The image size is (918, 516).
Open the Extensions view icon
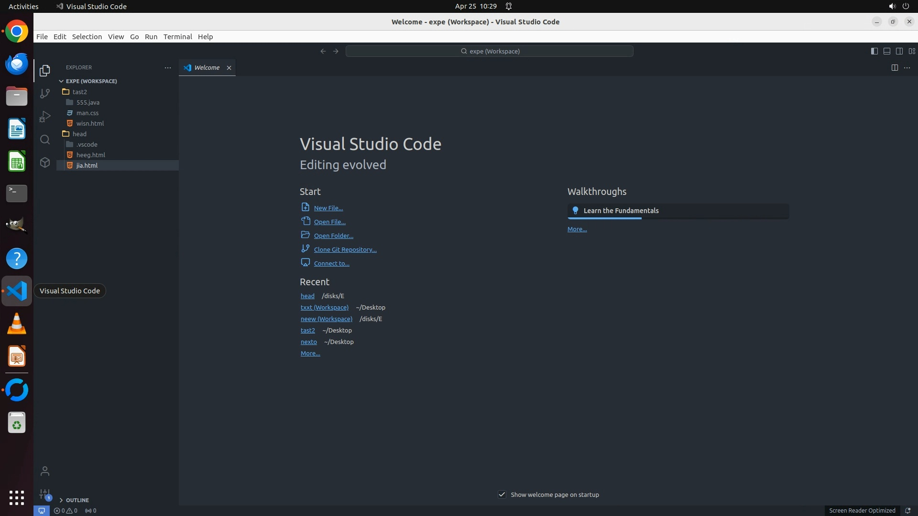45,162
